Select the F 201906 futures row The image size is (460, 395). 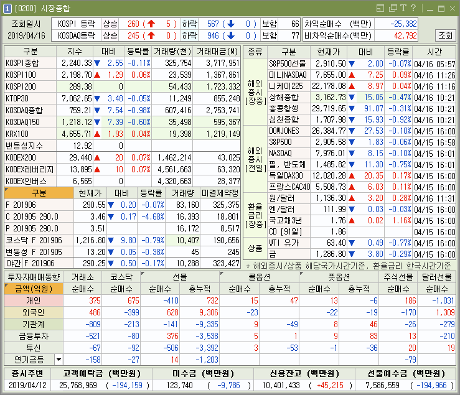(x=123, y=205)
